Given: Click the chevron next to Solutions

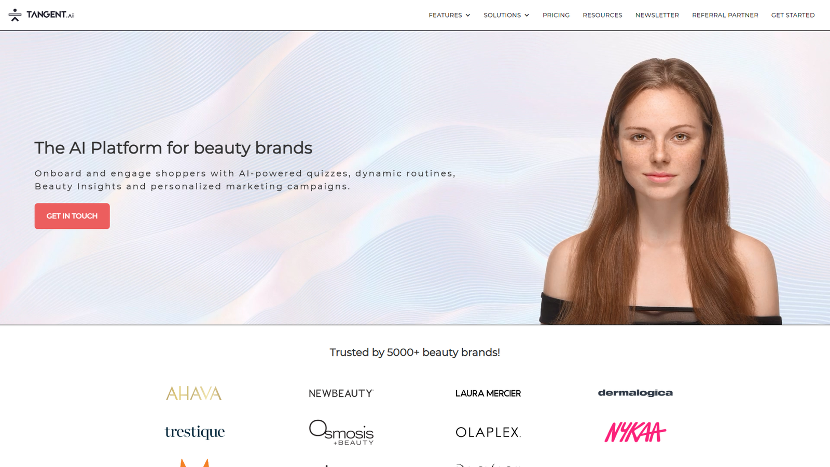Looking at the screenshot, I should pos(527,16).
